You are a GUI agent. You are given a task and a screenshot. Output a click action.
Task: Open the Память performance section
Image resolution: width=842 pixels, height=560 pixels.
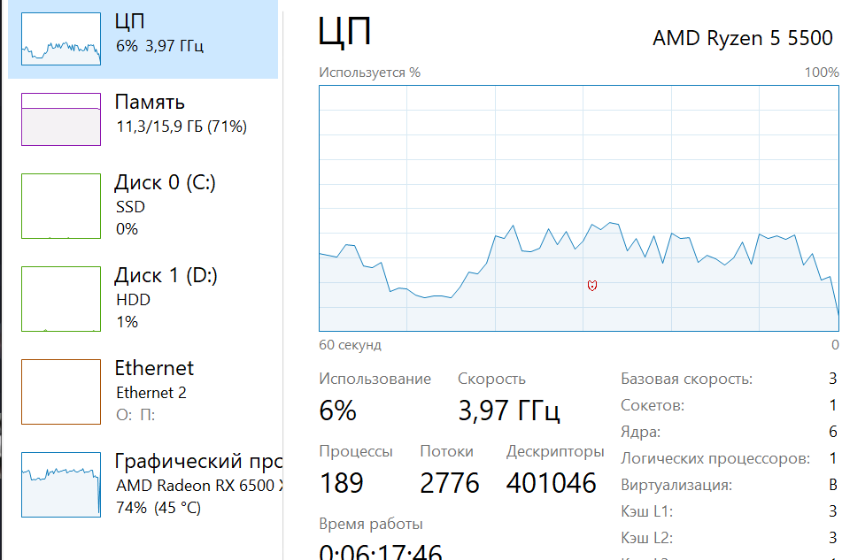point(143,119)
